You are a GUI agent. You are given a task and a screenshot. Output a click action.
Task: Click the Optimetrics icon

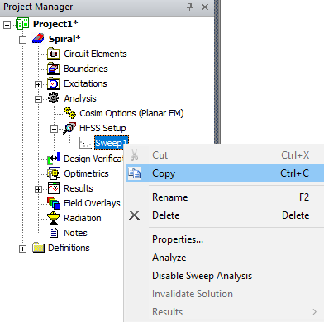[x=54, y=173]
